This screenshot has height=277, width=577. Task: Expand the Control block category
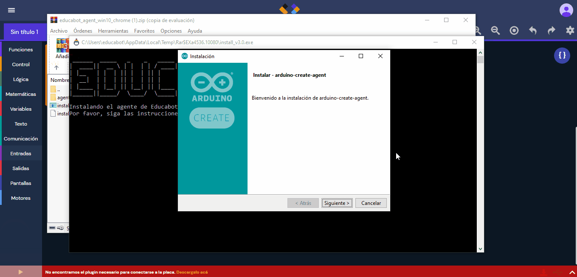[x=21, y=64]
